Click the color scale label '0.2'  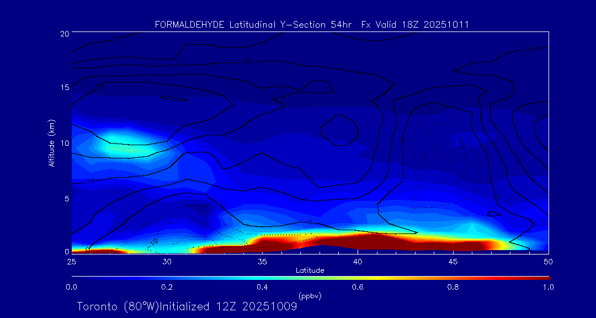pyautogui.click(x=167, y=287)
